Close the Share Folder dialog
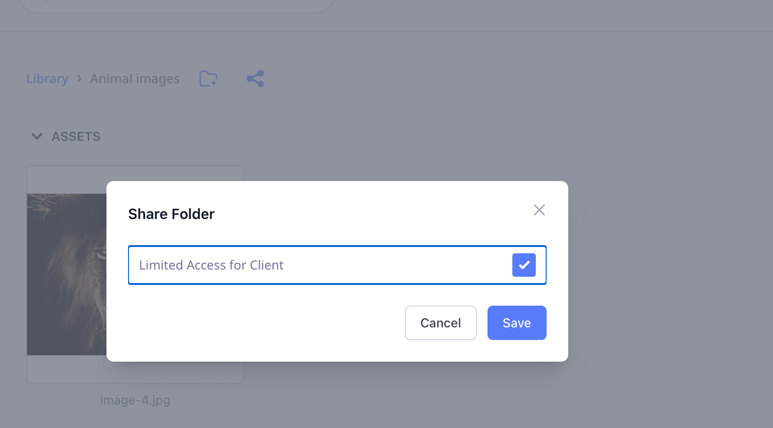 pos(539,210)
